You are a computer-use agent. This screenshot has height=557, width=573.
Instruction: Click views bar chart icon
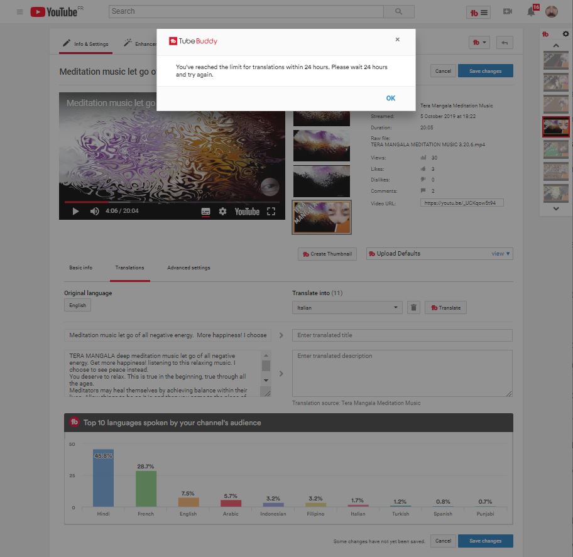[423, 158]
